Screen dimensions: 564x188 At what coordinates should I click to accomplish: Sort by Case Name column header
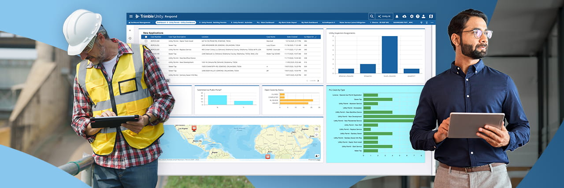(271, 37)
